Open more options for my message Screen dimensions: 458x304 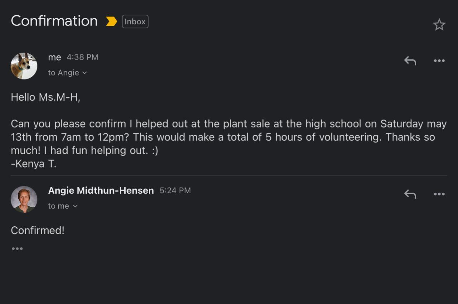pos(439,61)
